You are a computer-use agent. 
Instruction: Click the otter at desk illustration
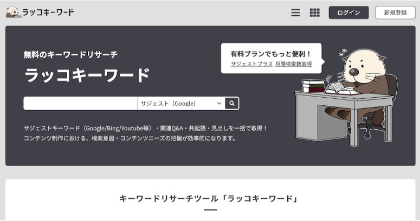pyautogui.click(x=346, y=98)
